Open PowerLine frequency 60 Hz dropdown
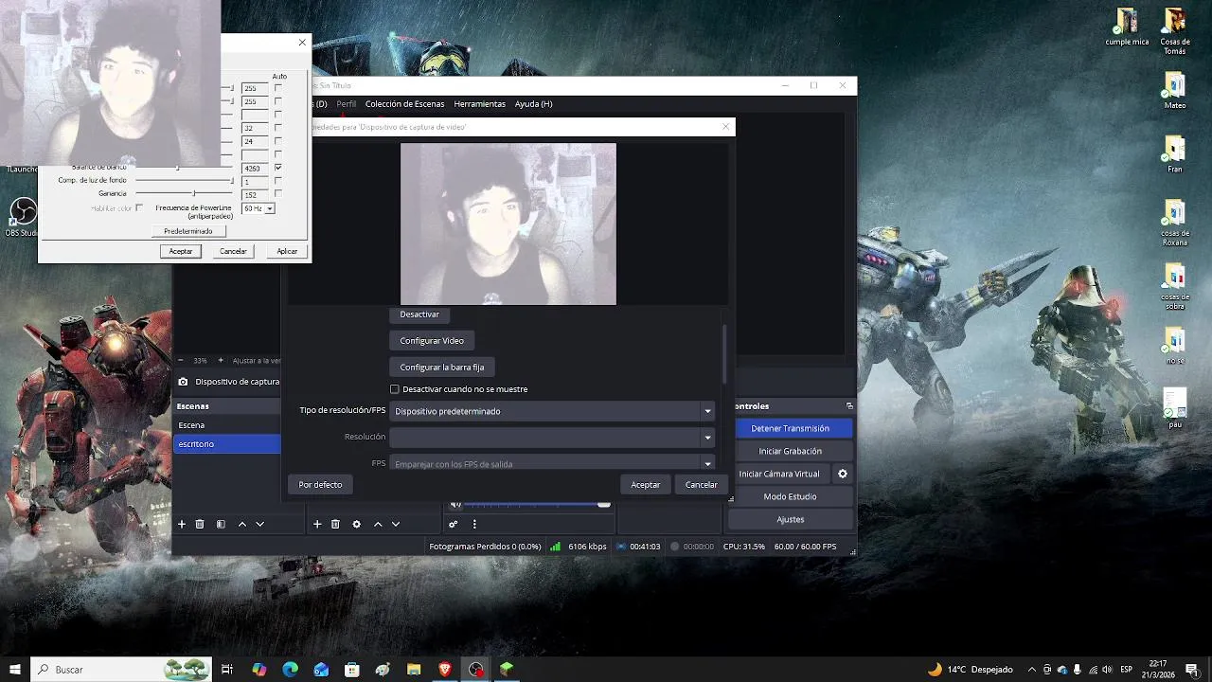 point(258,208)
